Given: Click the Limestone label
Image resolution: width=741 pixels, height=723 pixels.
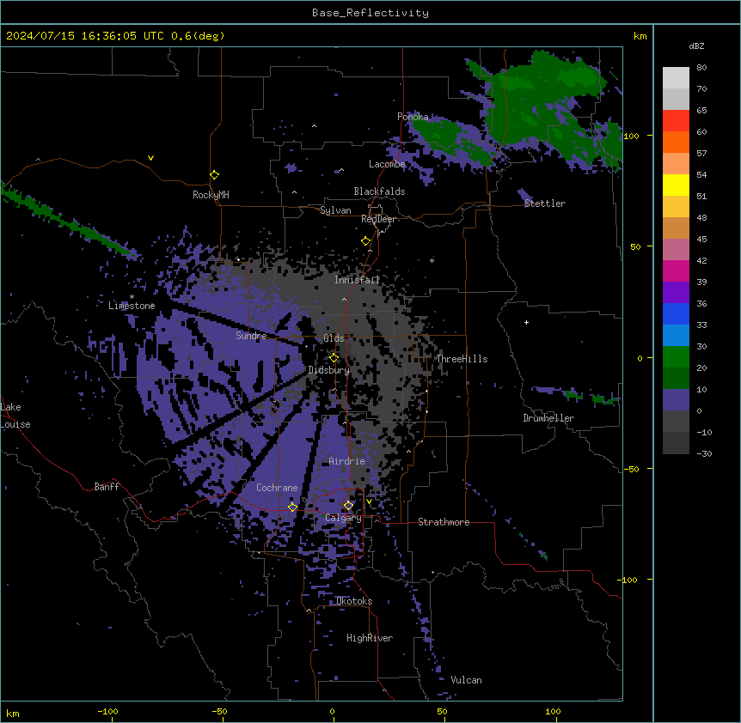Looking at the screenshot, I should [x=132, y=306].
